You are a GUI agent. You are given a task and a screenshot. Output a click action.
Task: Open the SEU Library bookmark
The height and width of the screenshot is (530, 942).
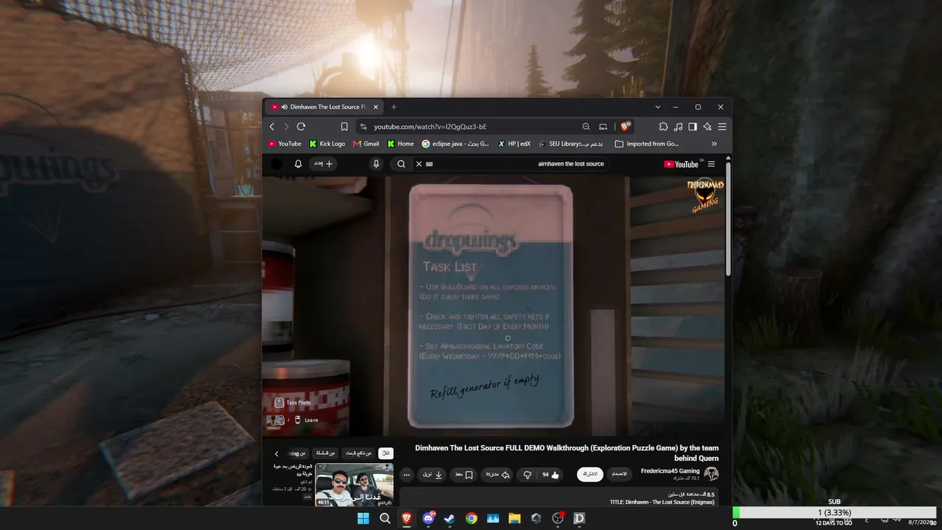tap(571, 144)
